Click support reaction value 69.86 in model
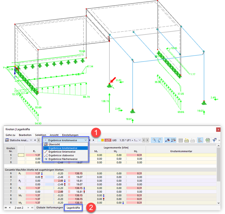Screen dimensions: 225x214 181,112
